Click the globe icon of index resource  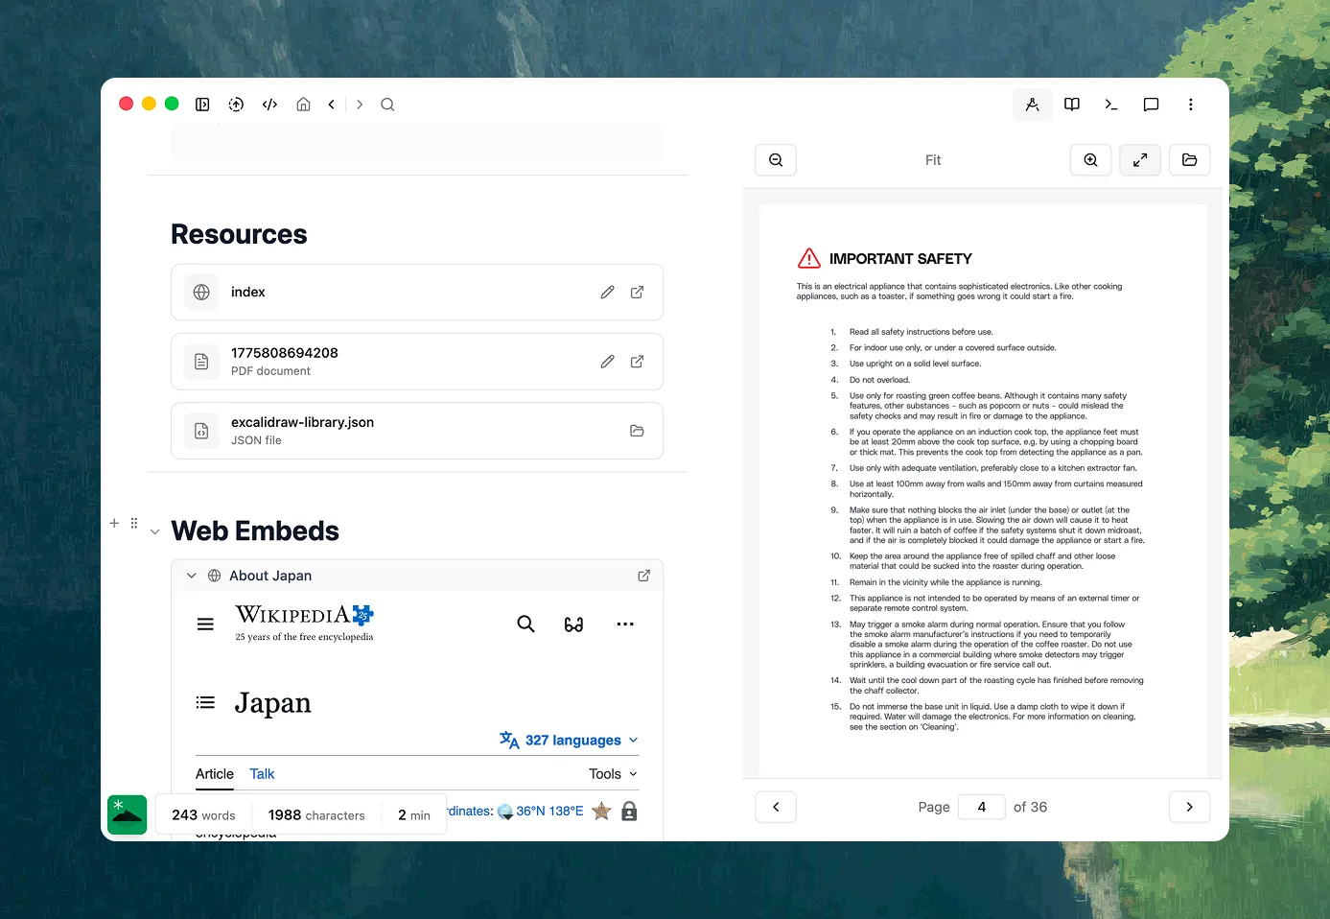pyautogui.click(x=201, y=293)
